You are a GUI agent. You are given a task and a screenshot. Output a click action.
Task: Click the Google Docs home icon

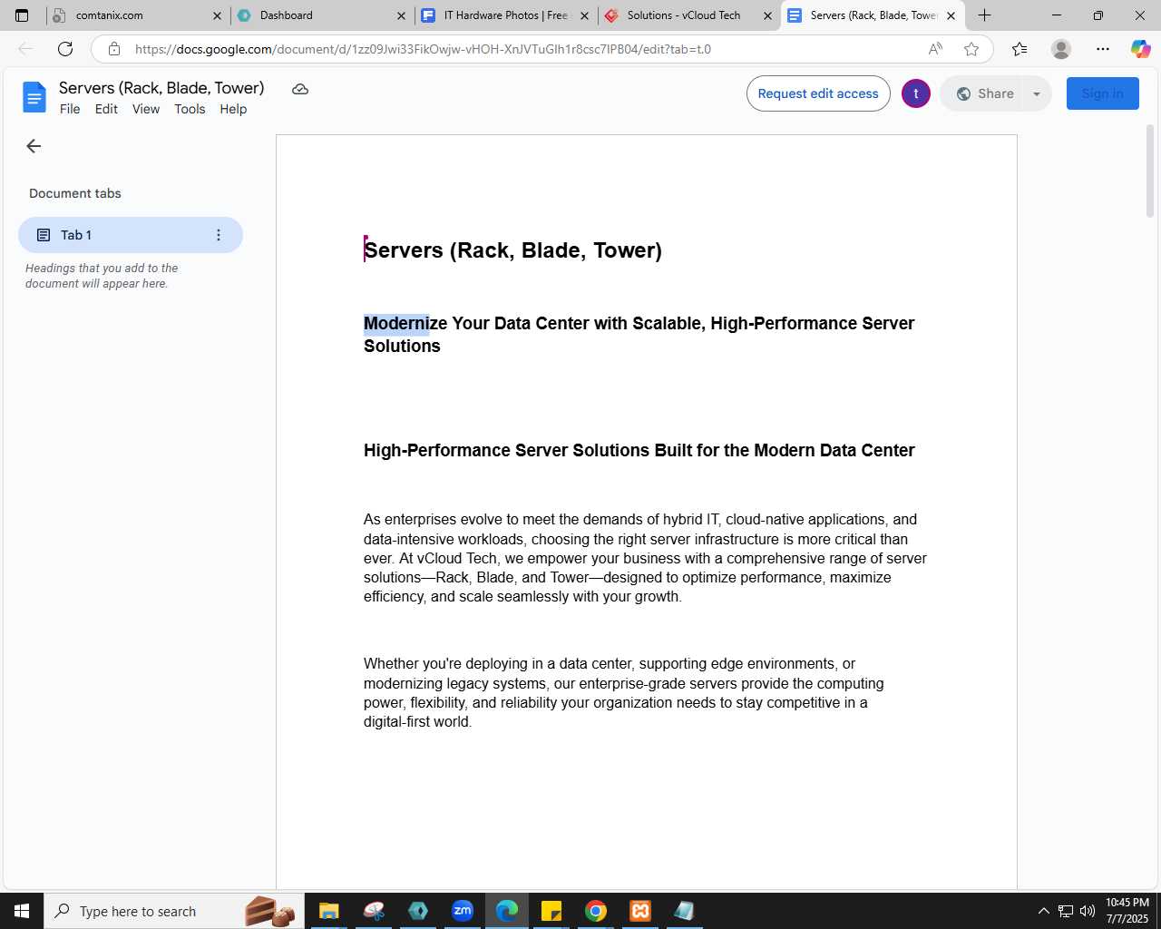34,97
